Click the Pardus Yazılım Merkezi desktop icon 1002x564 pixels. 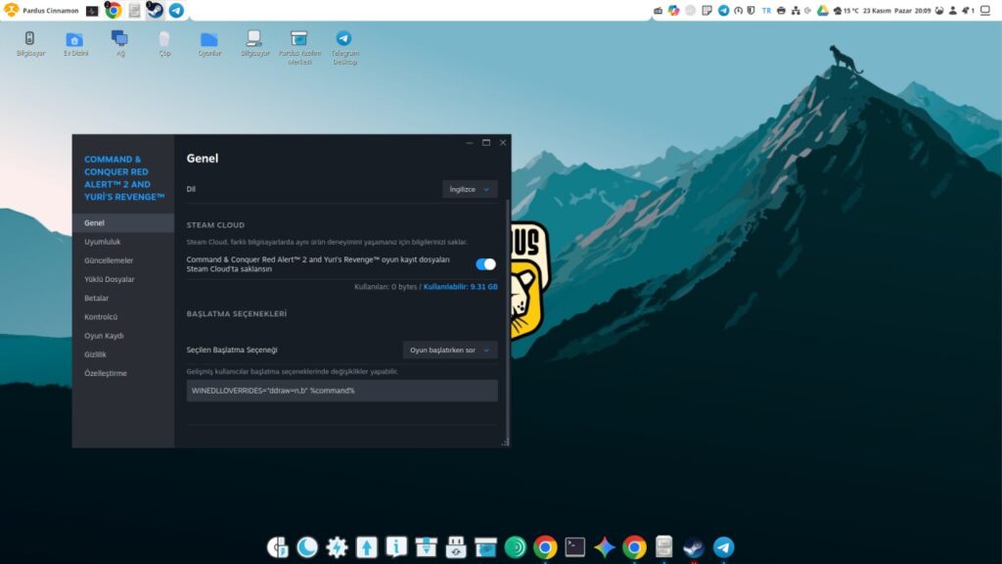(x=299, y=45)
